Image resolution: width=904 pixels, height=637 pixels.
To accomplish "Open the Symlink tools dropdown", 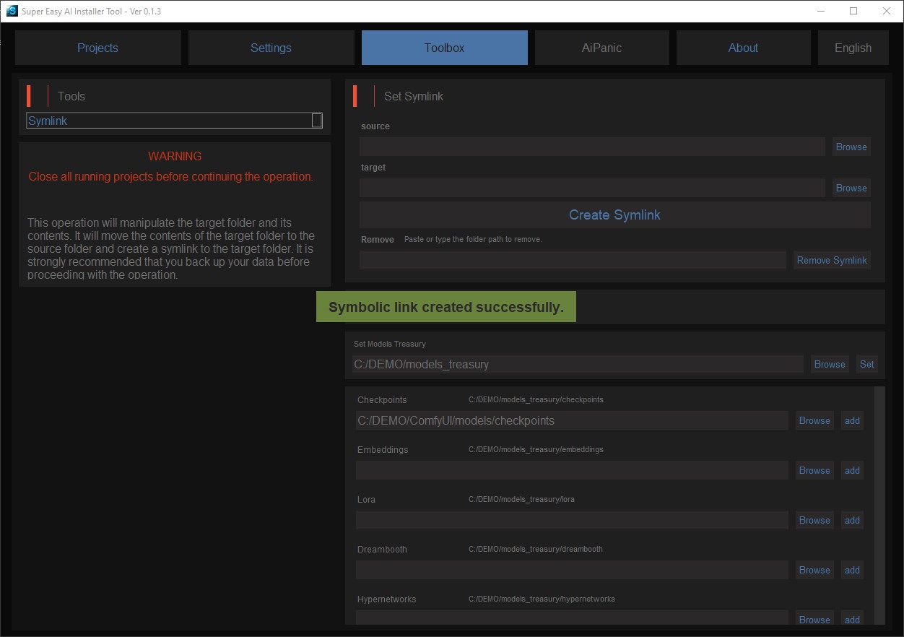I will [x=174, y=121].
